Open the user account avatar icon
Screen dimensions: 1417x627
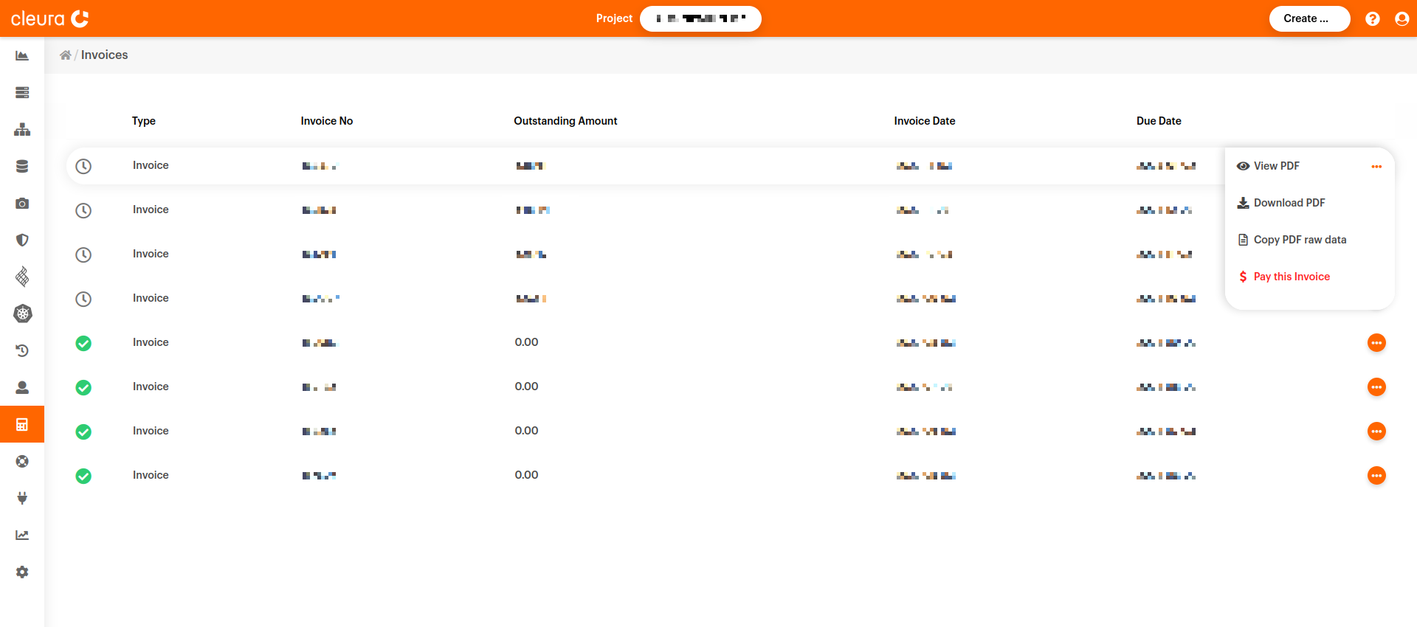click(1402, 19)
